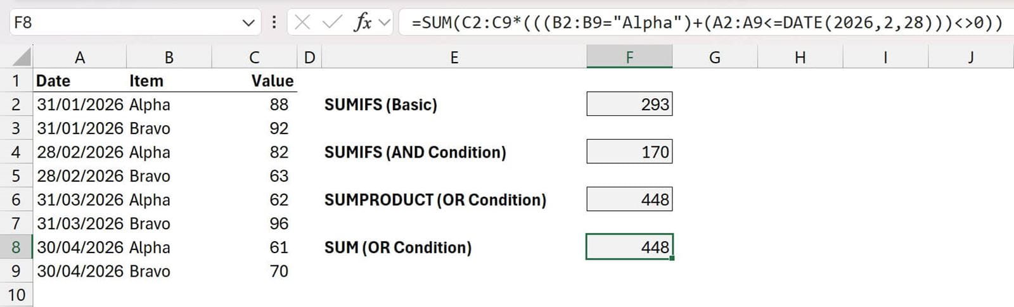Select Alpha in row 2

click(169, 104)
